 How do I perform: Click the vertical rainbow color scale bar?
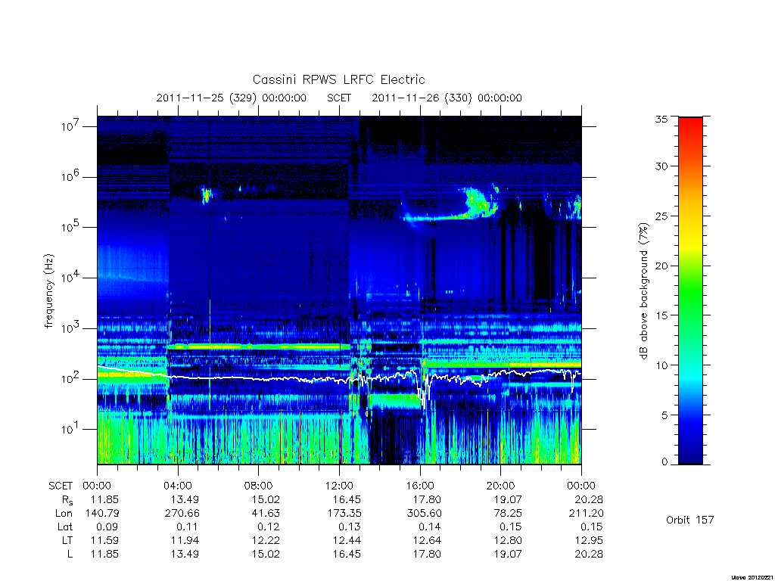[x=690, y=290]
